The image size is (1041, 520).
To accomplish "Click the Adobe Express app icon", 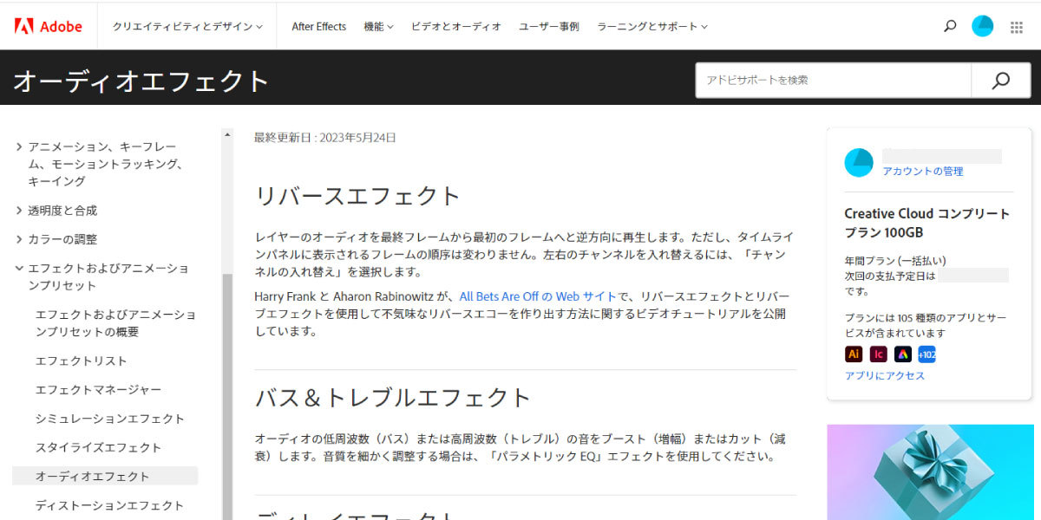I will coord(903,354).
